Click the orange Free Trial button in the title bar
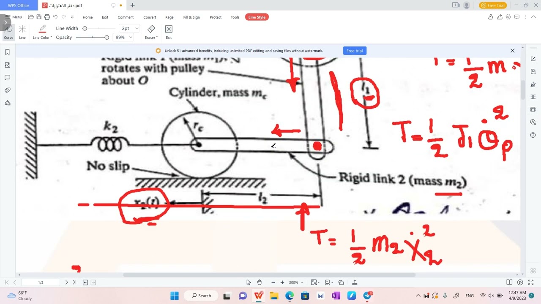The image size is (541, 304). [x=493, y=5]
